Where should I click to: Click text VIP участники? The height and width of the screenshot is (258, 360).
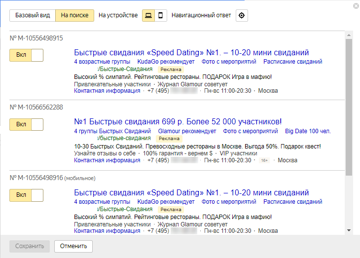(238, 153)
